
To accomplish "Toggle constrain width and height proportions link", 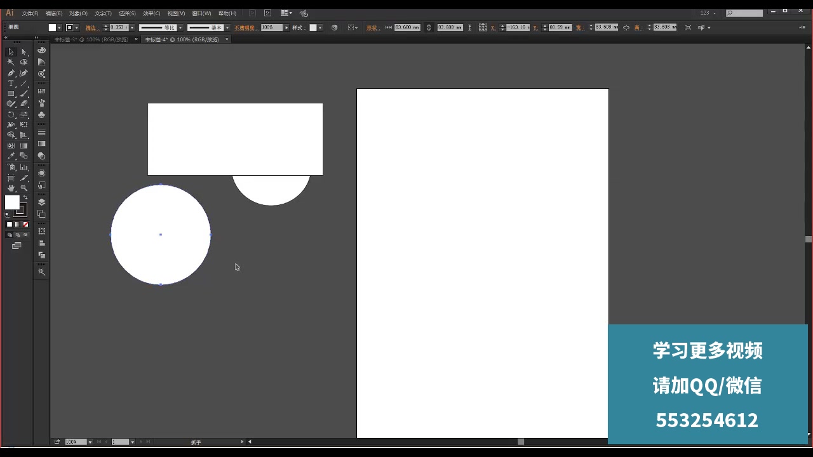I will click(x=626, y=27).
